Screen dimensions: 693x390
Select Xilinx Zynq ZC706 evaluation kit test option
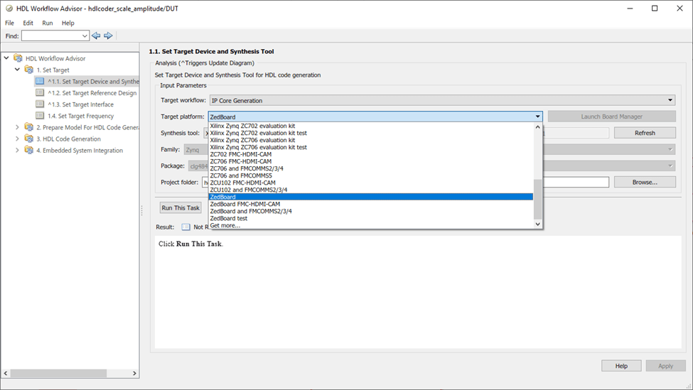[x=371, y=147]
